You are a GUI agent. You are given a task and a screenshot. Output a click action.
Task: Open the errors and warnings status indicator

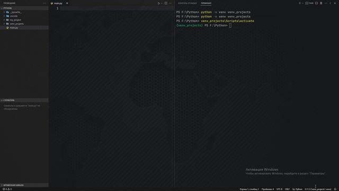point(7,189)
